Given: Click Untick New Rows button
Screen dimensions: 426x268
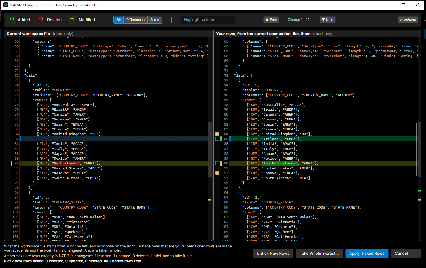Looking at the screenshot, I should (273, 254).
